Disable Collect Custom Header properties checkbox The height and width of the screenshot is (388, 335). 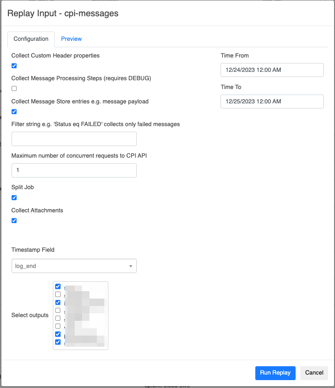click(x=14, y=66)
